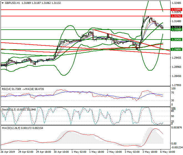Viewport: 183px width, 155px height.
Task: Select the GBPUSD,H1 symbol title text
Action: click(x=12, y=3)
